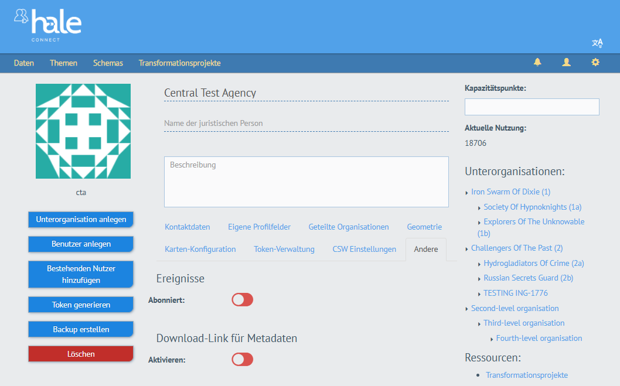620x386 pixels.
Task: Click the Unterorganisation anlegen button
Action: pyautogui.click(x=81, y=219)
